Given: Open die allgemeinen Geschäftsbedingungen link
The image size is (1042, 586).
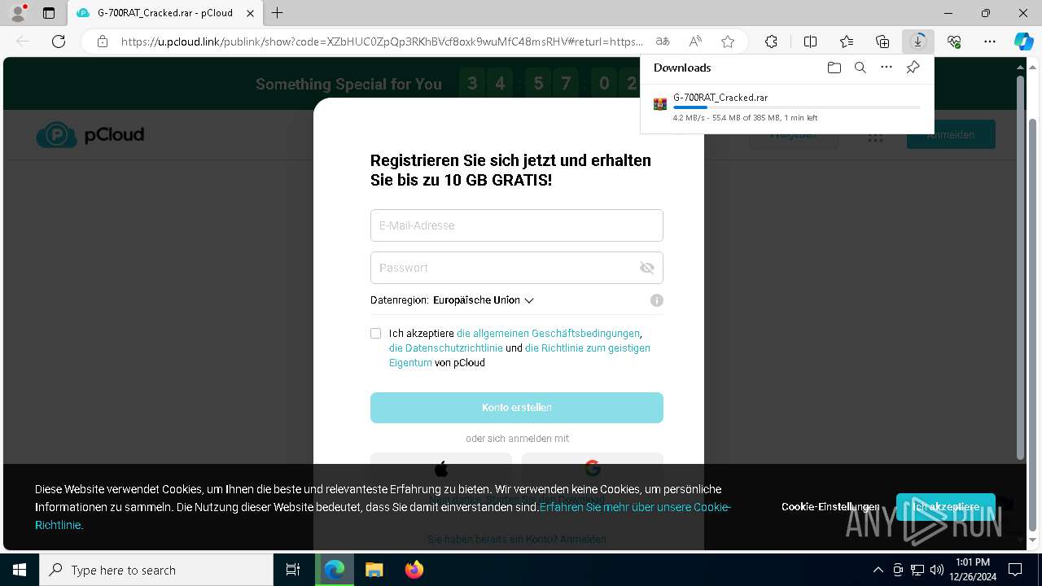Looking at the screenshot, I should point(548,333).
